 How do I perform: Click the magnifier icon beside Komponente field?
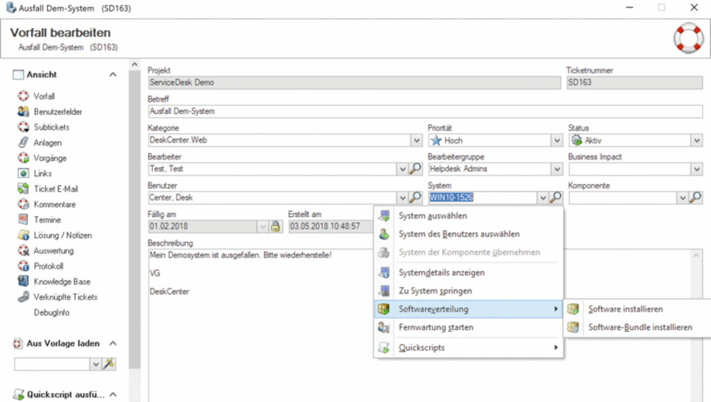pos(695,198)
